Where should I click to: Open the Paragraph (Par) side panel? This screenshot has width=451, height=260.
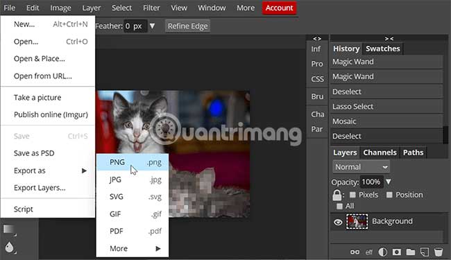pos(316,129)
